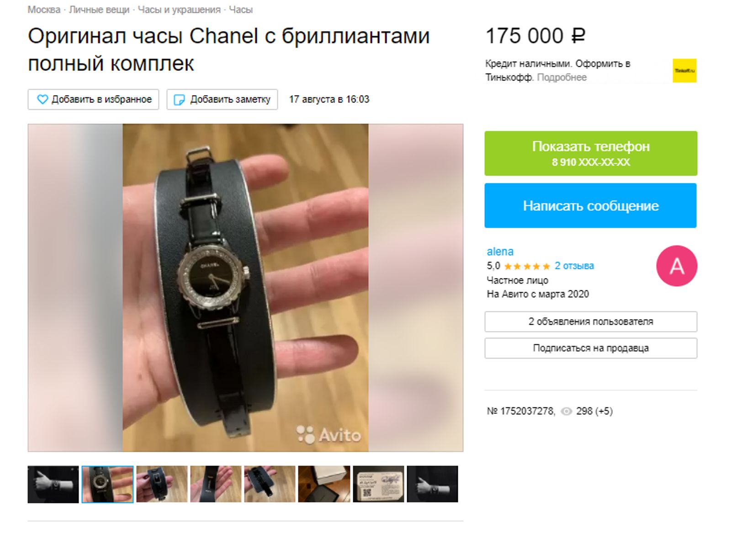
Task: Click the pink seller avatar with letter A
Action: pyautogui.click(x=677, y=266)
